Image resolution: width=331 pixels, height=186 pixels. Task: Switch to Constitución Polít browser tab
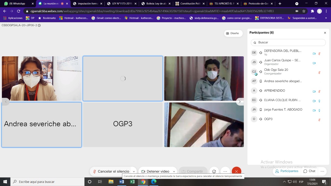(189, 4)
